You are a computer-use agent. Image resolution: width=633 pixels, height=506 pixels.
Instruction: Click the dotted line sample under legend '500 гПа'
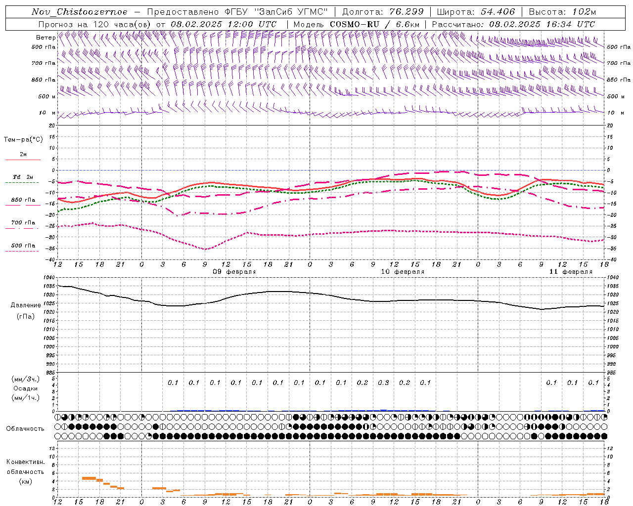pyautogui.click(x=22, y=252)
